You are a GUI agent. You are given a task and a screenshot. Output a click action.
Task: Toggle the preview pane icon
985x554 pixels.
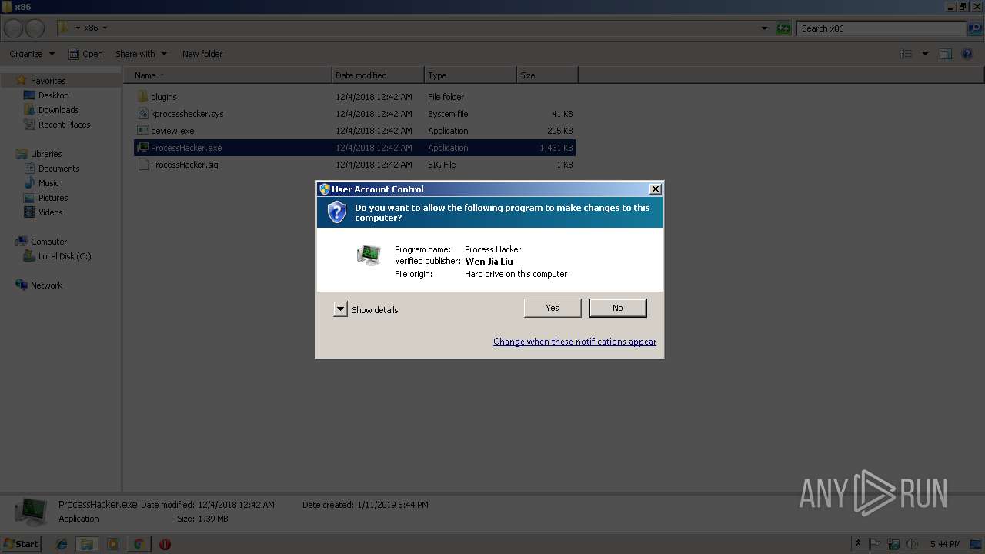pos(946,54)
